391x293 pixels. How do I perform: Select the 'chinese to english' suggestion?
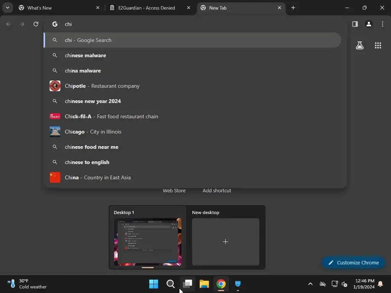[192, 162]
